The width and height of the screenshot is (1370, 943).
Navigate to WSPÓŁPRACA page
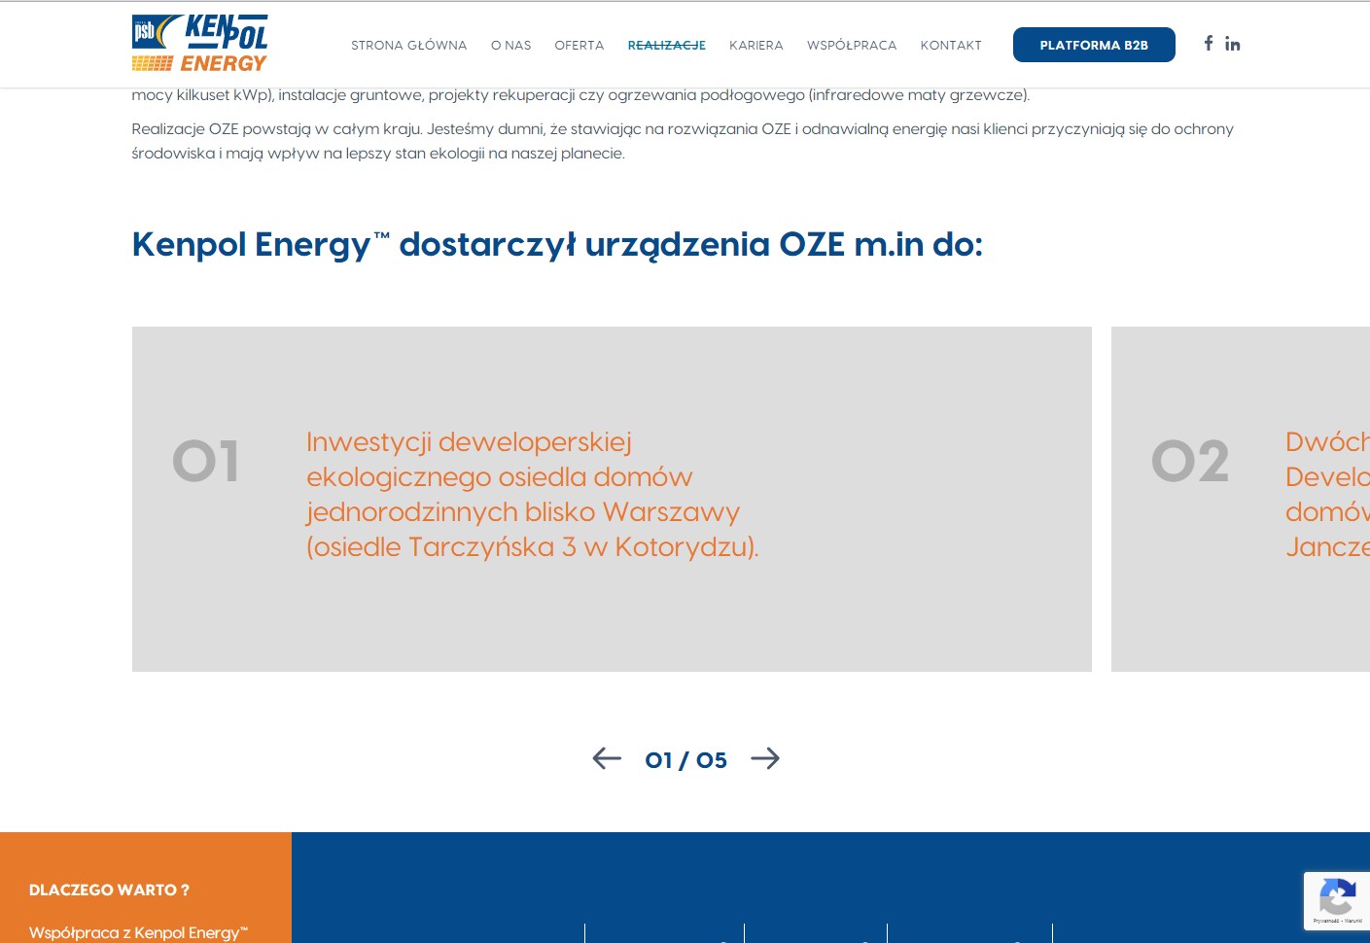[x=852, y=46]
